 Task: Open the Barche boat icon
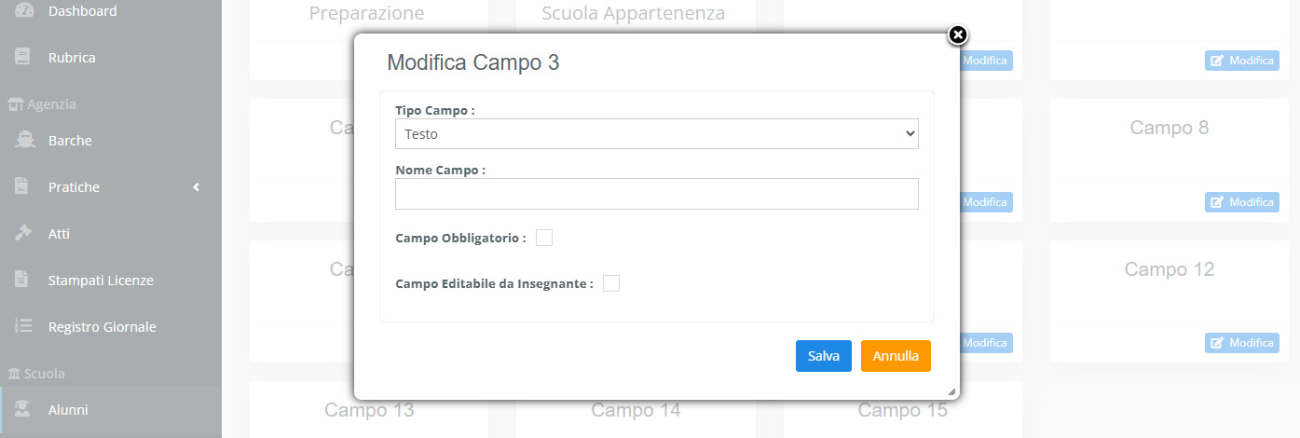(x=24, y=141)
